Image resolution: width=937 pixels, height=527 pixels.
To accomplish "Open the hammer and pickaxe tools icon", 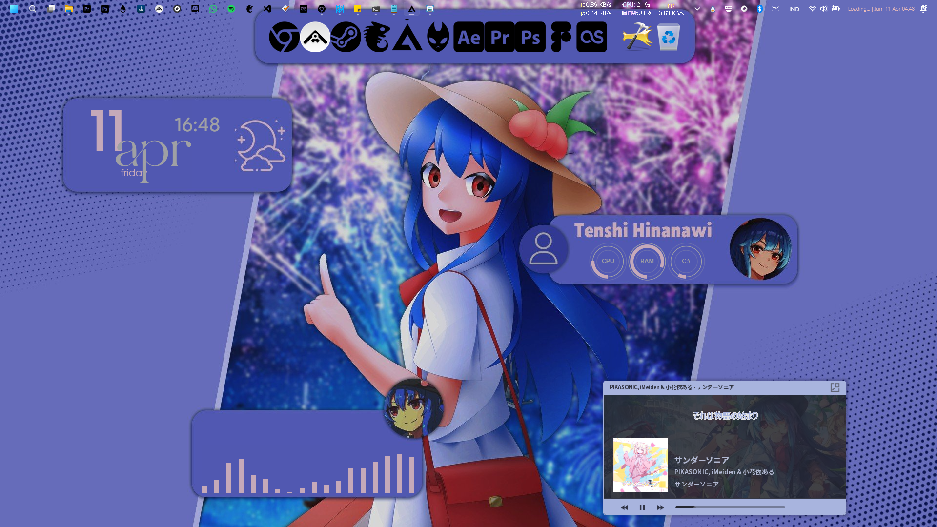I will 637,37.
